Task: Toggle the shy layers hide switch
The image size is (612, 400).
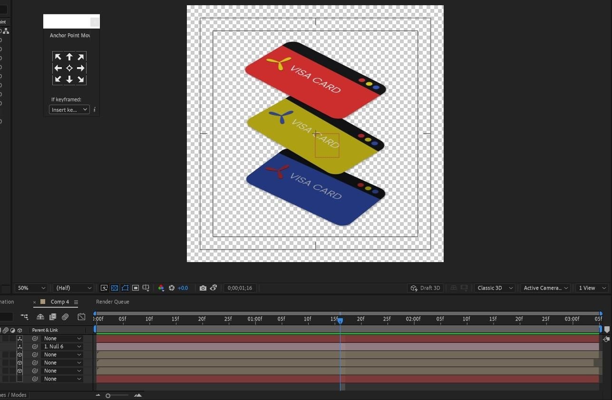Action: [x=40, y=316]
